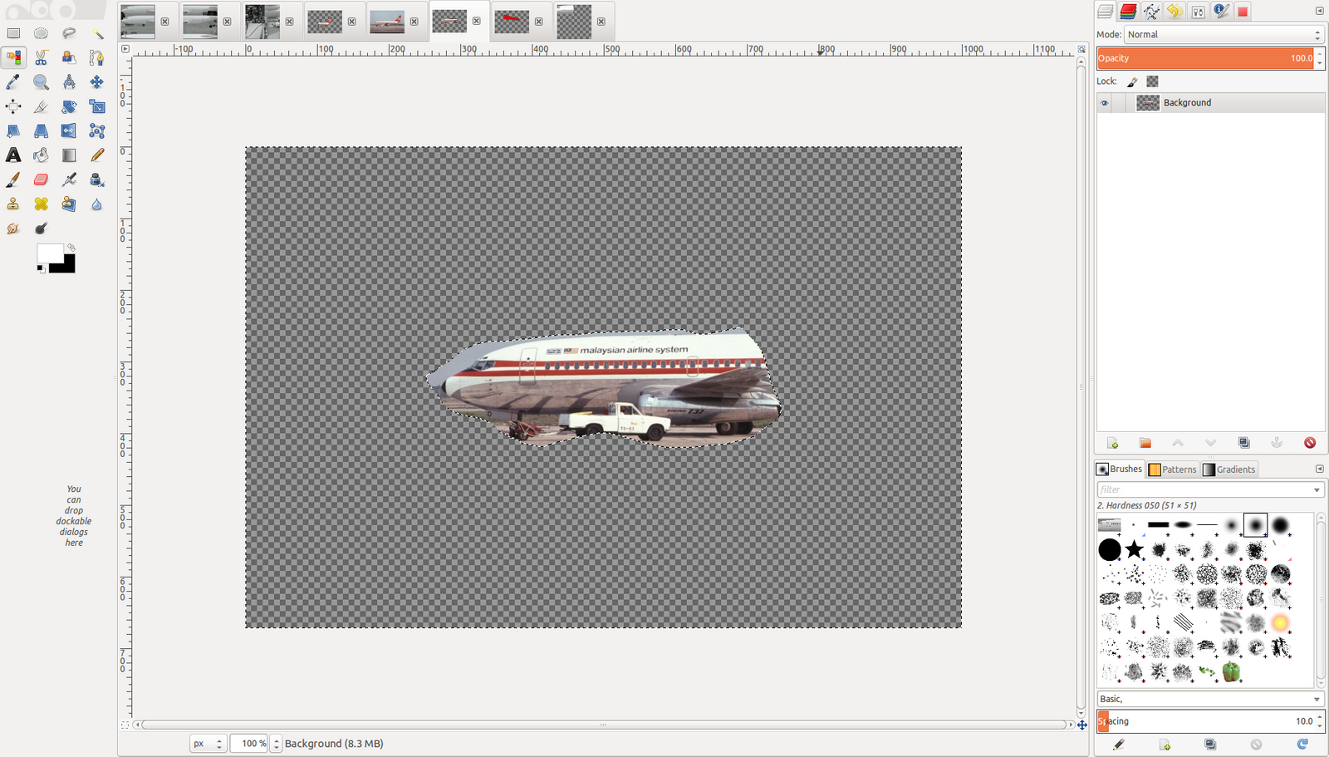Select the Rectangle Select tool
1329x757 pixels.
pos(13,33)
